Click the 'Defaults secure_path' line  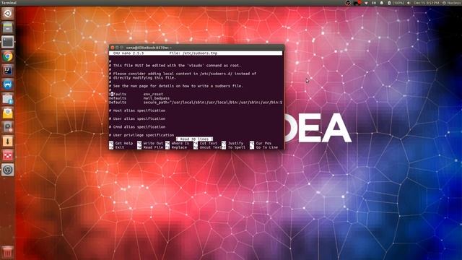coord(196,103)
